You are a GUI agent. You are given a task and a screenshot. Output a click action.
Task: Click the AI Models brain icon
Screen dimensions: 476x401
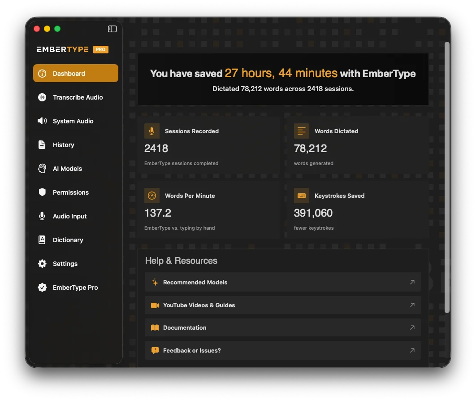click(x=42, y=168)
